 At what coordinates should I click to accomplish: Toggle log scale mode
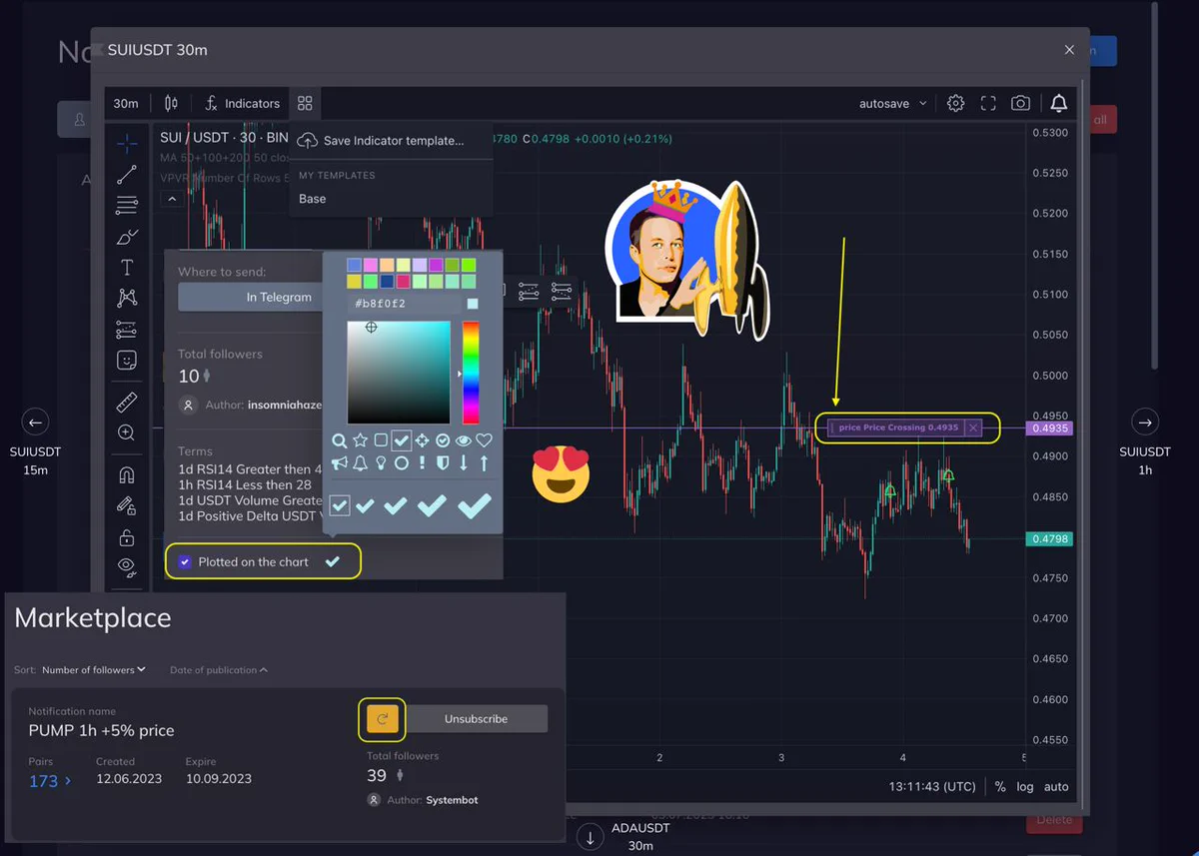pyautogui.click(x=1025, y=787)
